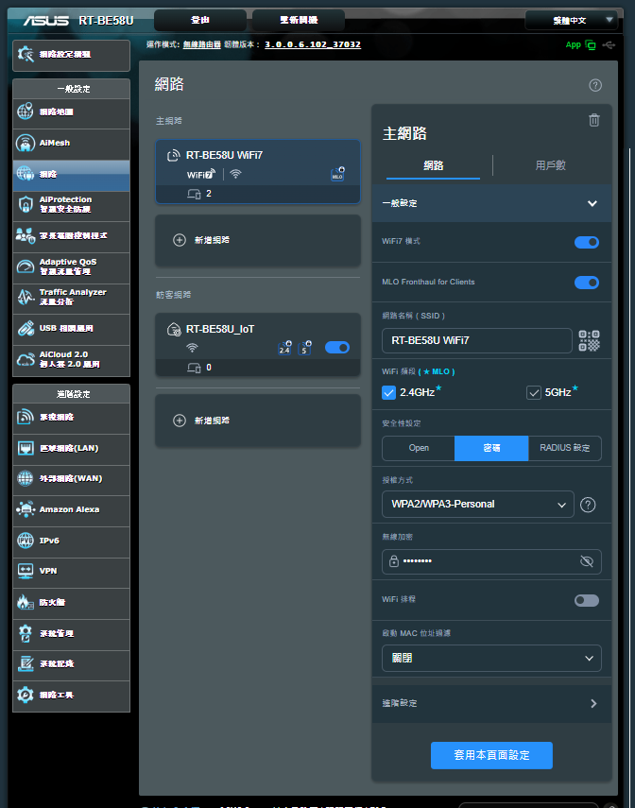Collapse the general settings section
The image size is (635, 808).
pyautogui.click(x=491, y=203)
